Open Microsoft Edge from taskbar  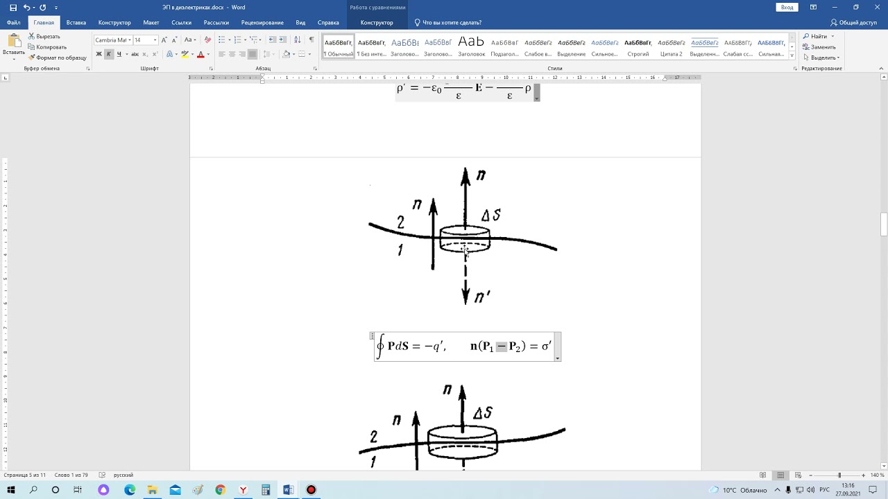click(130, 490)
